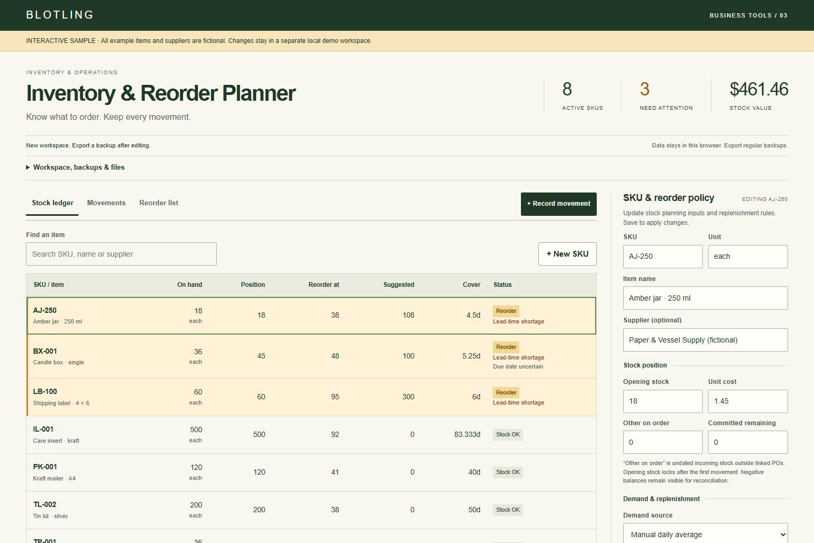
Task: Click the Item name input field
Action: (x=705, y=298)
